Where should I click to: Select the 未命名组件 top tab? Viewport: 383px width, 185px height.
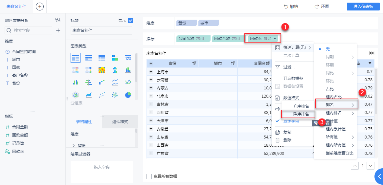click(x=16, y=7)
